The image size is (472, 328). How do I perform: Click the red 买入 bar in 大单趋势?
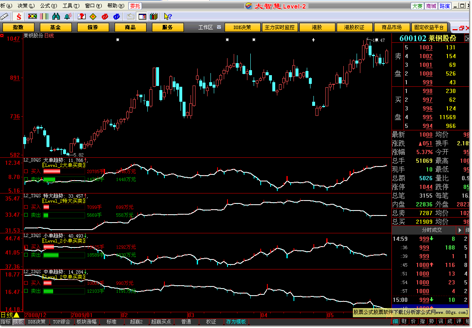[52, 171]
